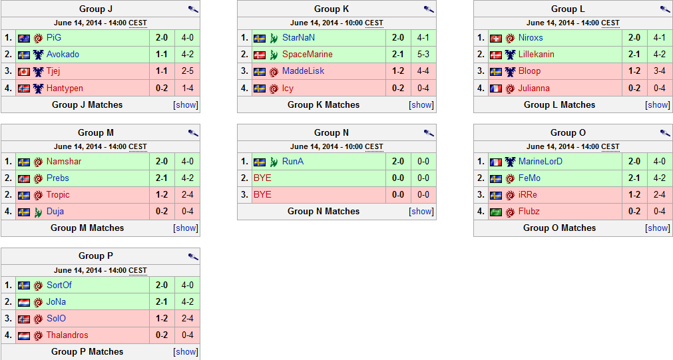Screen dimensions: 673x360
Task: Click the Zerg race icon beside PiG
Action: (38, 38)
